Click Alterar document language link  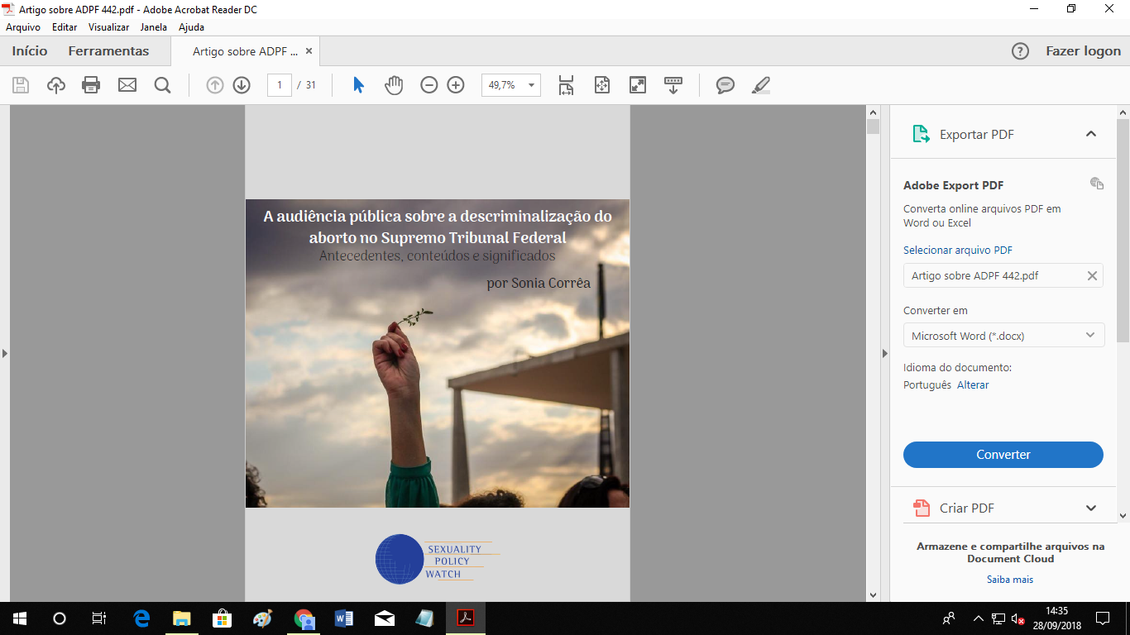tap(973, 385)
